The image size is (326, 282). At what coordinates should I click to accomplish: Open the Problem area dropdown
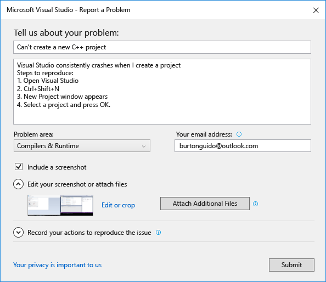[82, 146]
